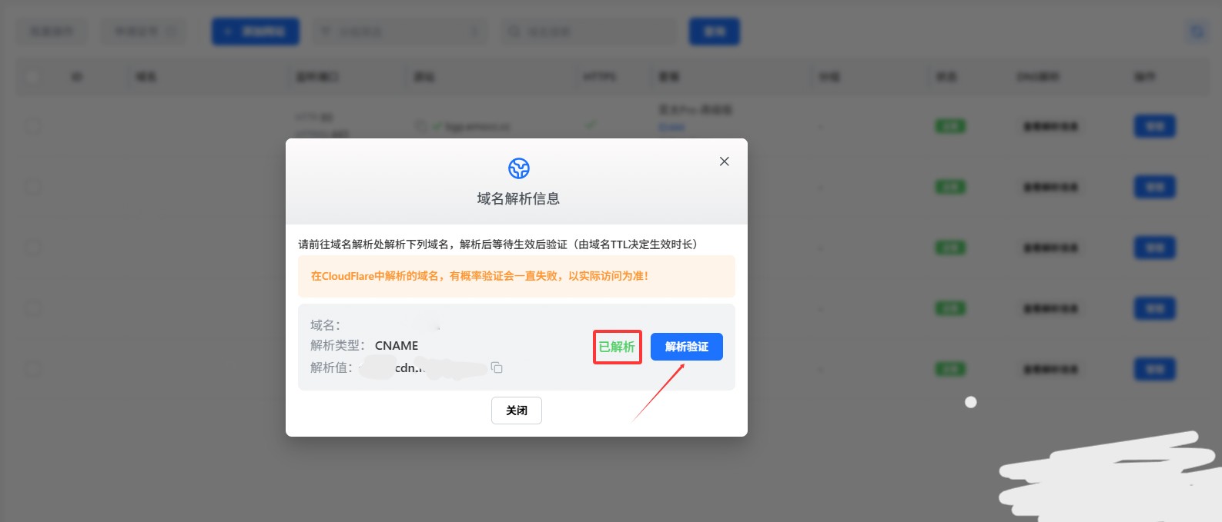The height and width of the screenshot is (522, 1222).
Task: Click the 解析验证 button
Action: [x=686, y=347]
